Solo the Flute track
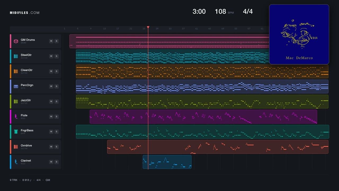Viewport: 339px width, 191px height. coord(56,116)
